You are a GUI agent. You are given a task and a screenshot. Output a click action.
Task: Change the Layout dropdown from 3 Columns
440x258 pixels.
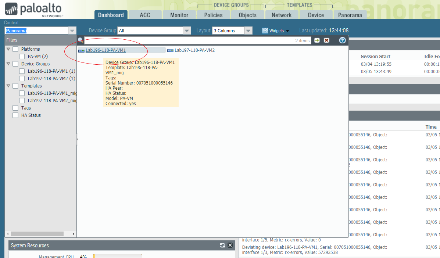(248, 31)
